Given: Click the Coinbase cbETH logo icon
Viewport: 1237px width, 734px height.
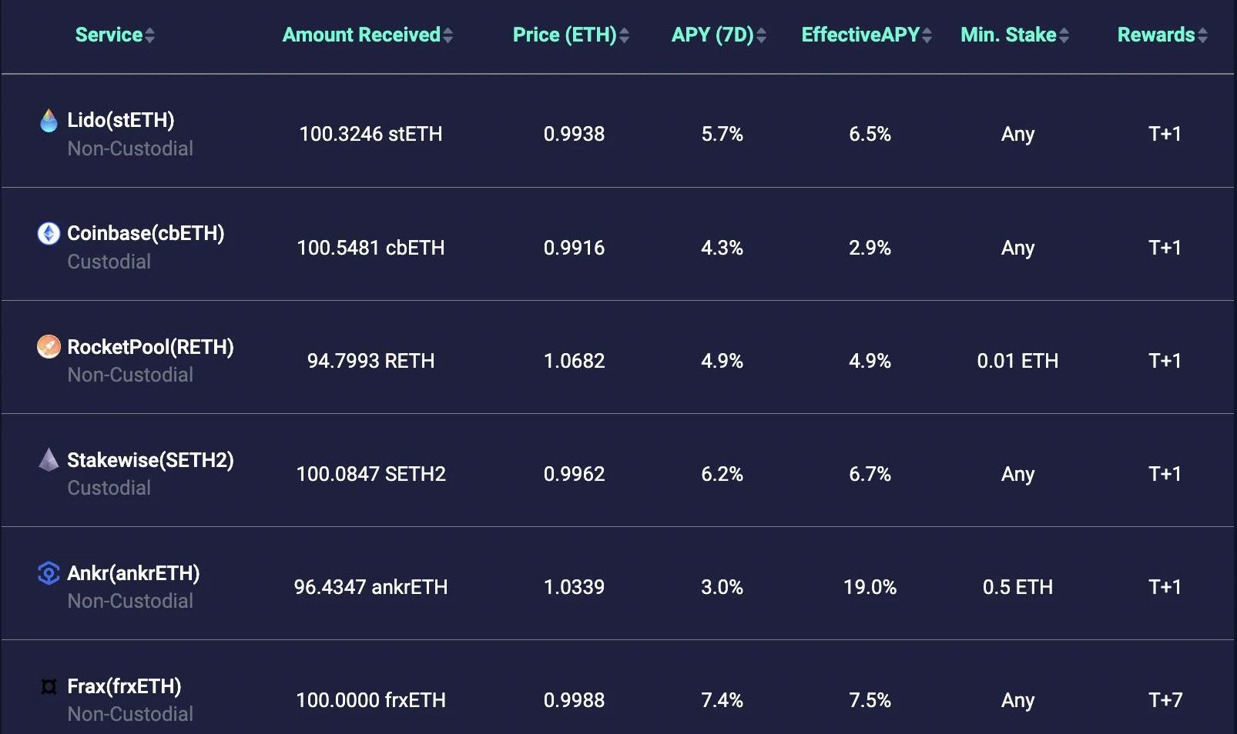Looking at the screenshot, I should pyautogui.click(x=49, y=233).
